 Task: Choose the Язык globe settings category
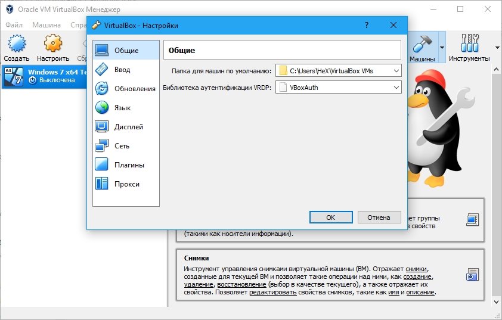126,107
